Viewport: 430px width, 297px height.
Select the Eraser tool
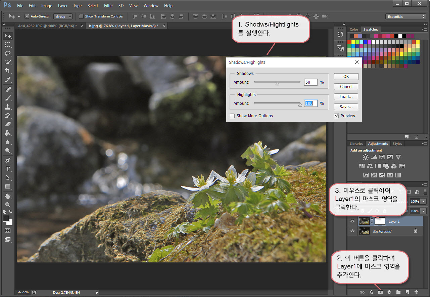[8, 124]
